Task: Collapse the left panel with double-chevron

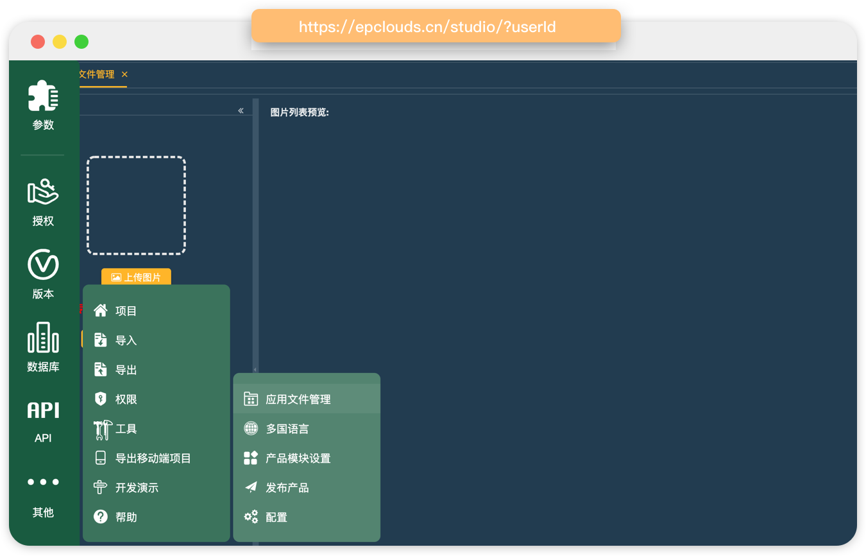Action: pos(241,110)
